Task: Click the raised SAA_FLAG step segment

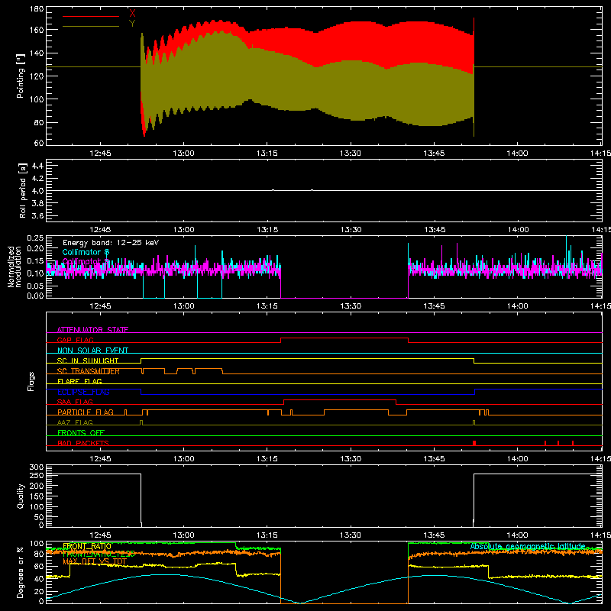Action: click(340, 399)
